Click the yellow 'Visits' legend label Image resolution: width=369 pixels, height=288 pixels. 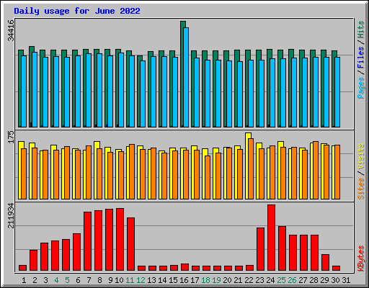pyautogui.click(x=361, y=157)
